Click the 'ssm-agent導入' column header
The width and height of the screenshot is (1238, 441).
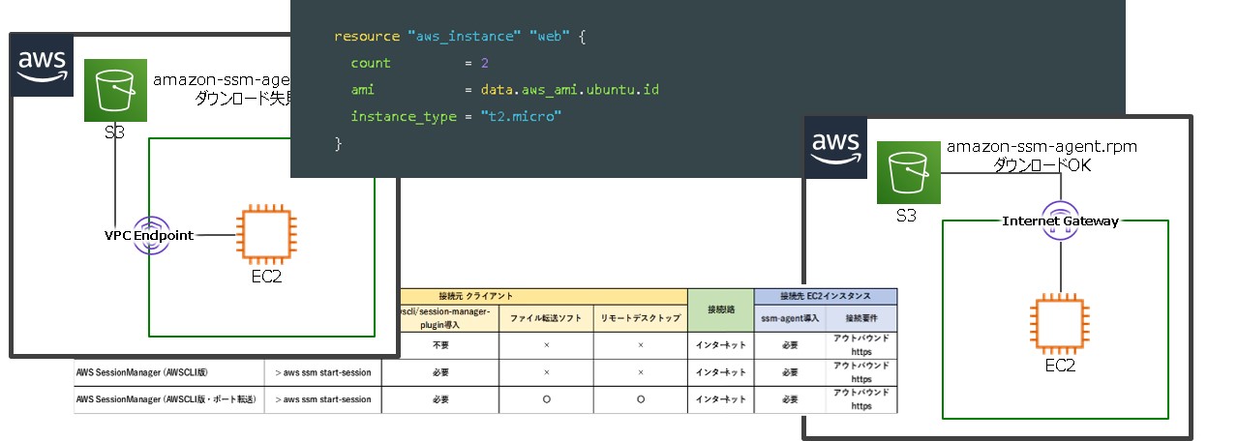pos(790,317)
